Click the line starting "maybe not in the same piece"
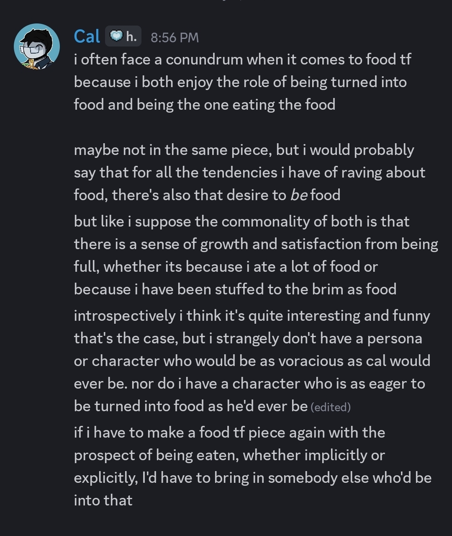 point(244,150)
